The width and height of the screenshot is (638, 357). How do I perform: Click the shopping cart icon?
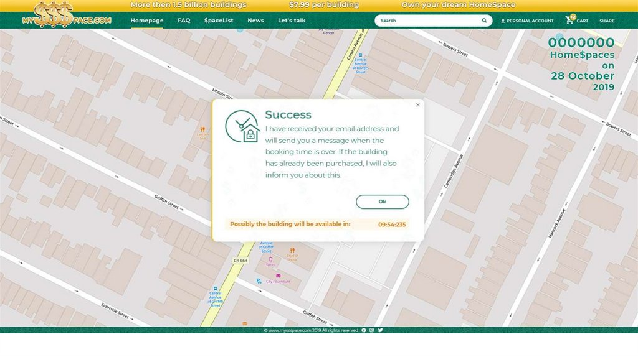(x=569, y=21)
